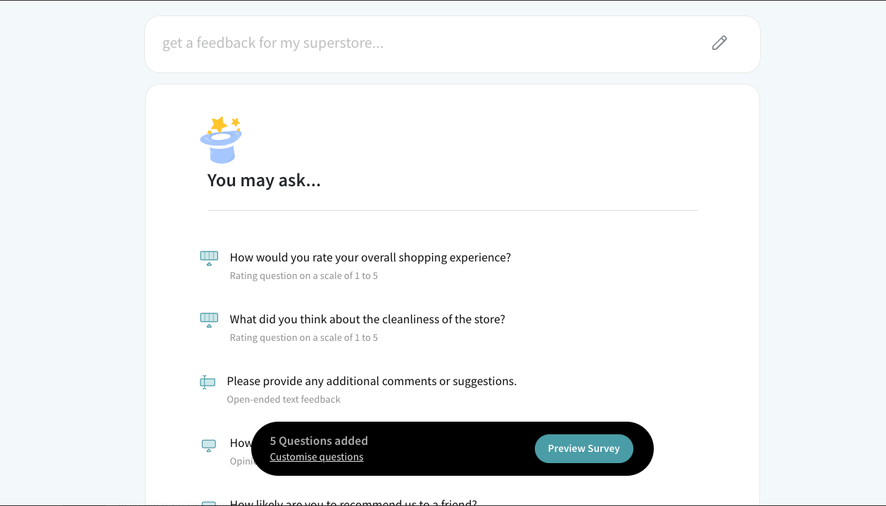Click the "5 Questions added" label
The height and width of the screenshot is (506, 886).
(x=319, y=441)
